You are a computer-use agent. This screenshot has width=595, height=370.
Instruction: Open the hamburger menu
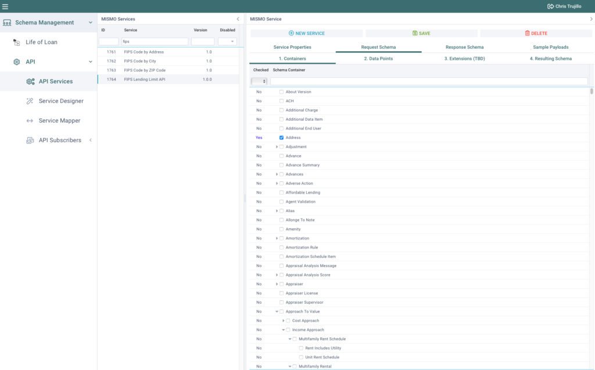5,6
